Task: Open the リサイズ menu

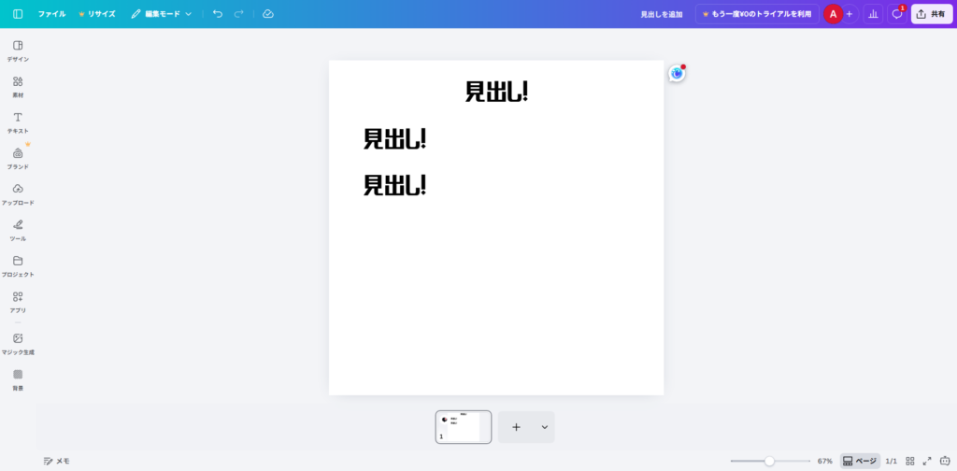Action: (97, 14)
